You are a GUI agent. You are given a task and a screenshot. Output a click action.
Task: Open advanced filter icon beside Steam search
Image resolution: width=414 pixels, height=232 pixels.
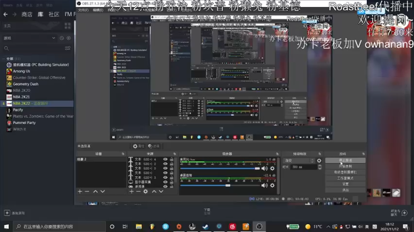tap(68, 48)
